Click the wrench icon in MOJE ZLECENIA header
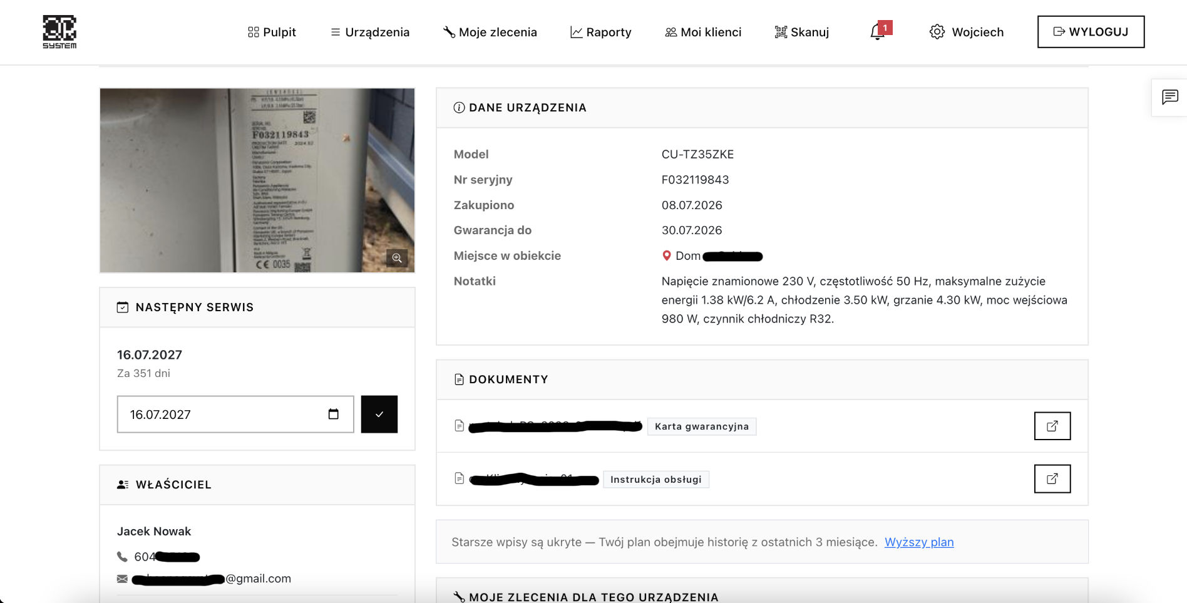This screenshot has height=603, width=1187. pyautogui.click(x=459, y=597)
